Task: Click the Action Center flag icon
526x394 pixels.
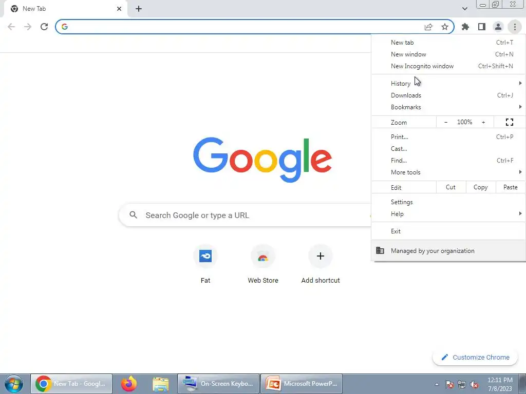Action: pos(449,384)
